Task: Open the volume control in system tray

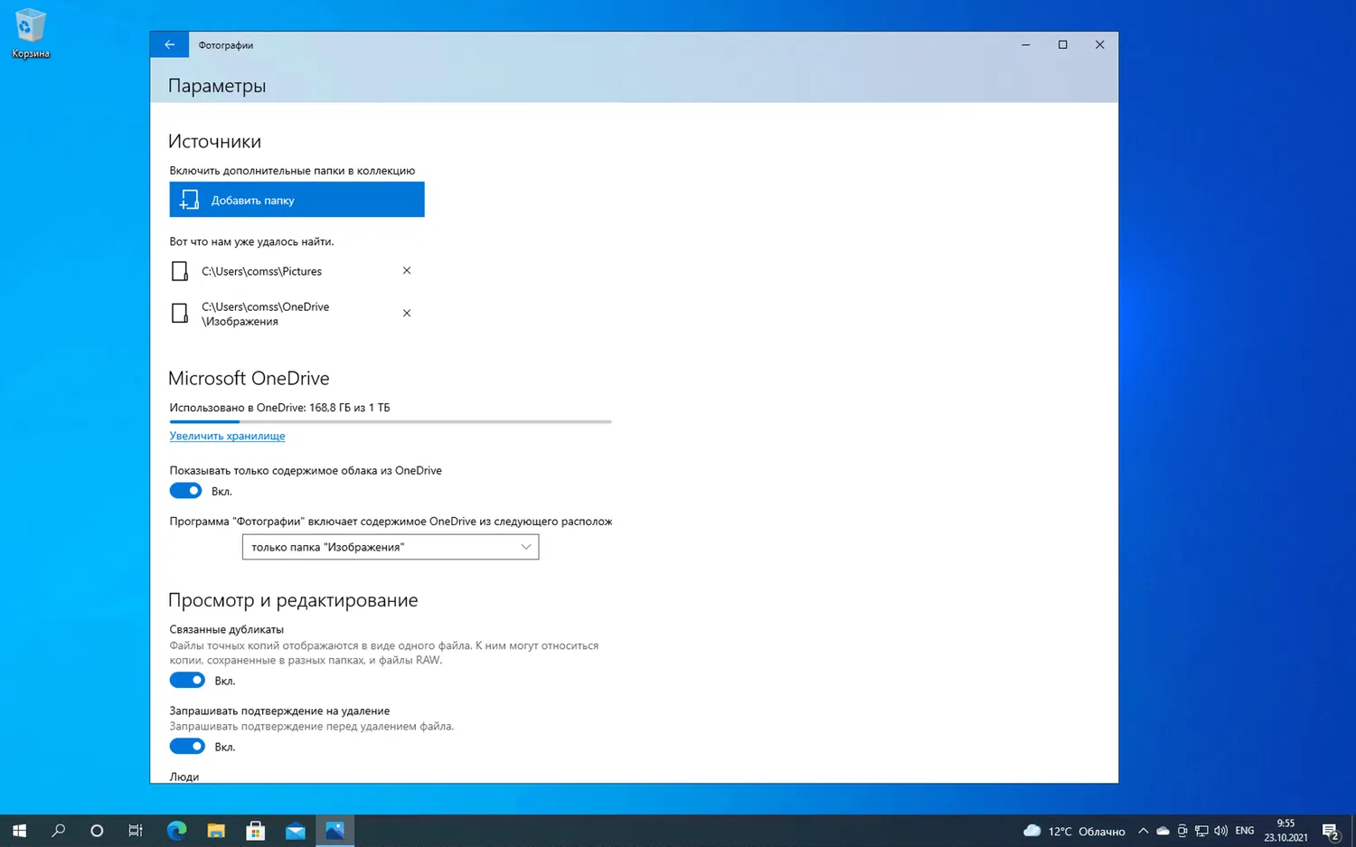Action: tap(1221, 831)
